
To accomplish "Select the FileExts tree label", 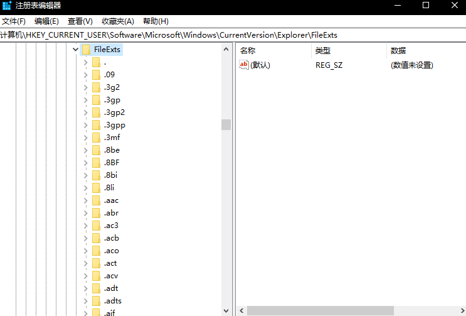I will [x=107, y=50].
